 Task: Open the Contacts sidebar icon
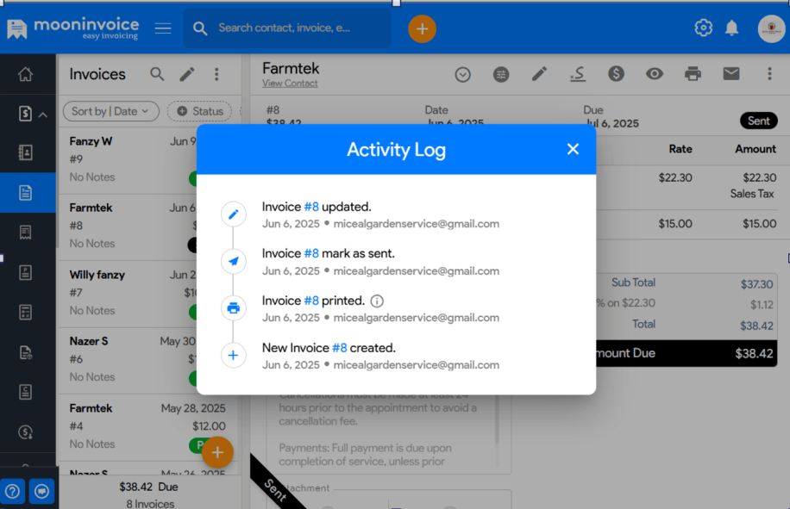pos(25,152)
